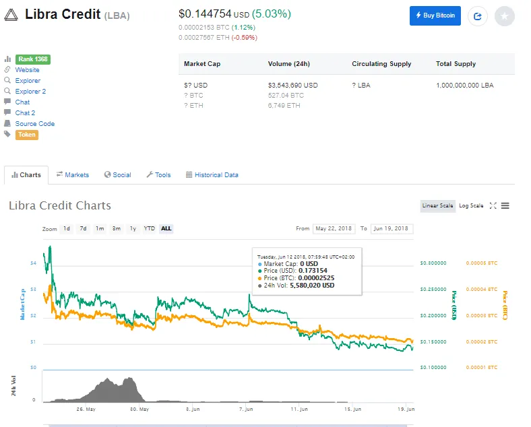Image resolution: width=531 pixels, height=427 pixels.
Task: Click the Libra Credit Charts heading
Action: coord(60,205)
